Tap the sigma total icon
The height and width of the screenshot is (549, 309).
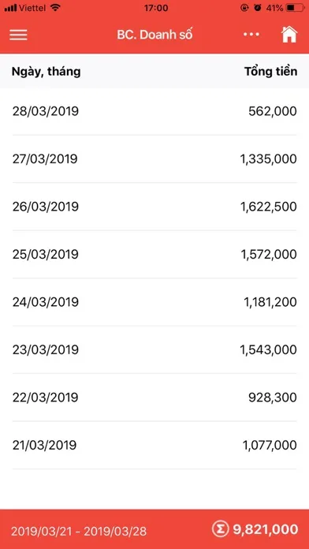pyautogui.click(x=219, y=528)
